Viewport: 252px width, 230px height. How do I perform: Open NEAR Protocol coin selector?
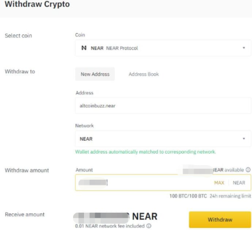click(163, 48)
